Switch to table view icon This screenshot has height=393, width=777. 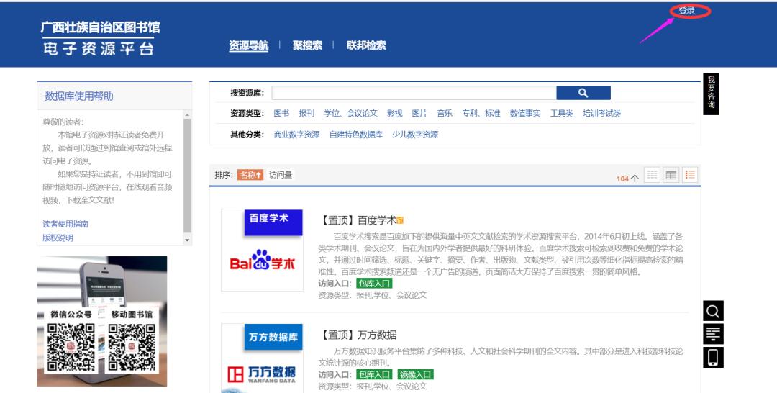tap(671, 174)
